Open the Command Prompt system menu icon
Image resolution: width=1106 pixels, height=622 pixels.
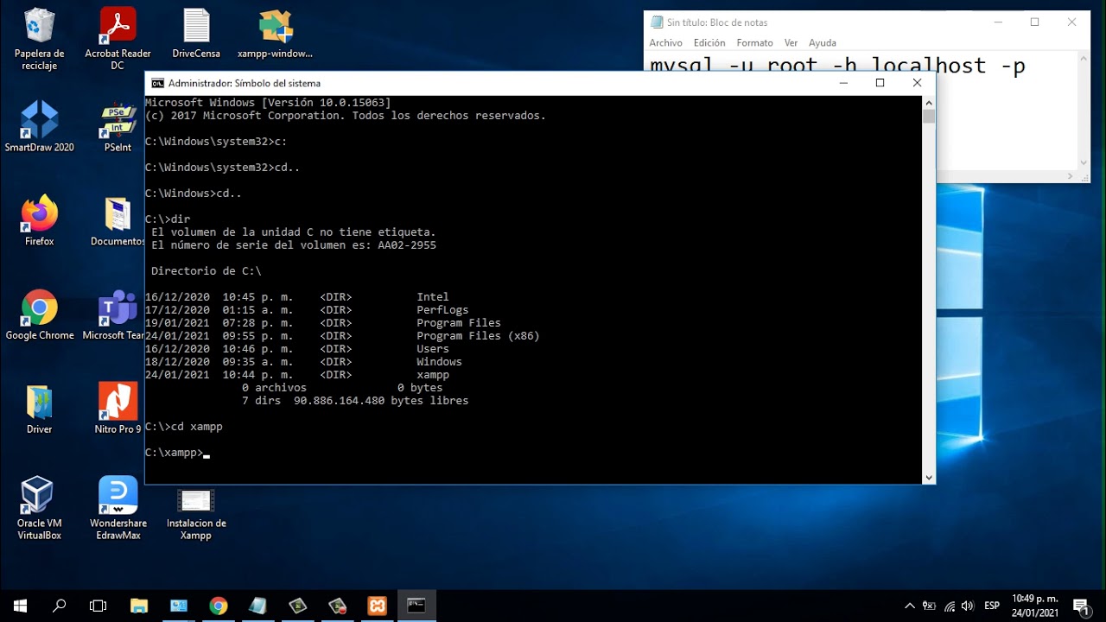157,83
